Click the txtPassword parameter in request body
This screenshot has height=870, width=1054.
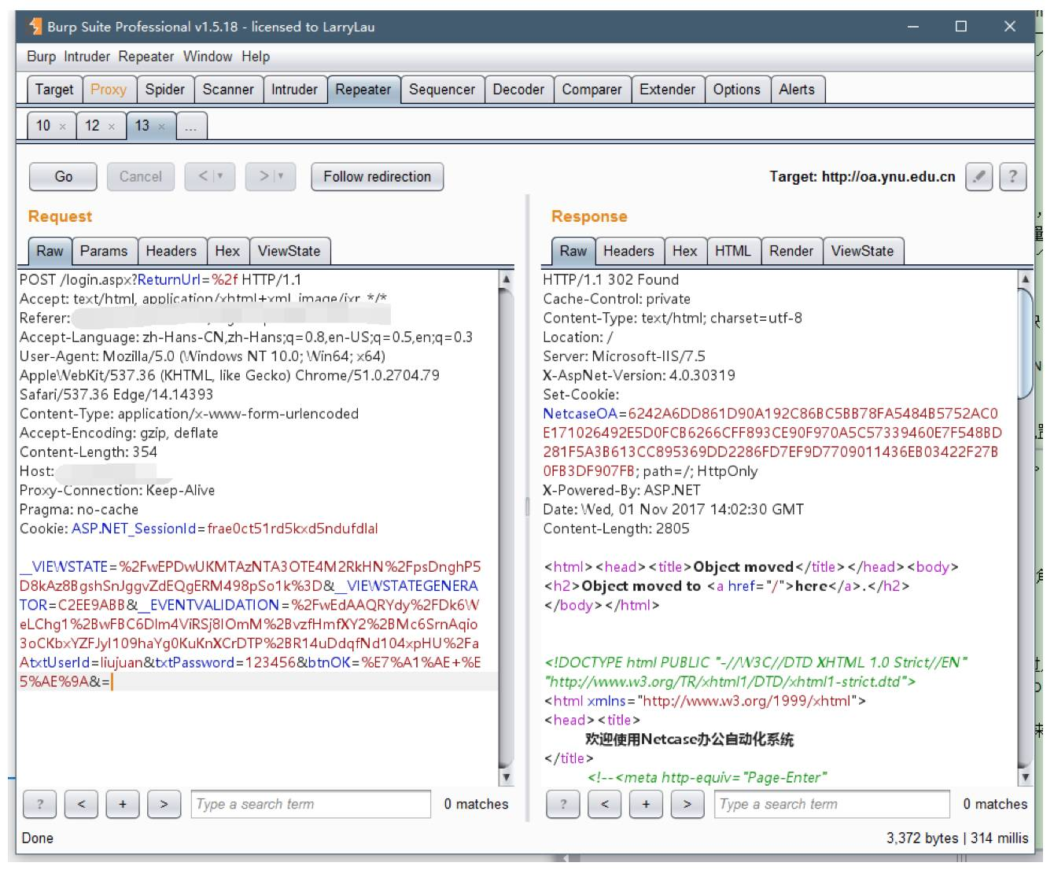coord(195,662)
